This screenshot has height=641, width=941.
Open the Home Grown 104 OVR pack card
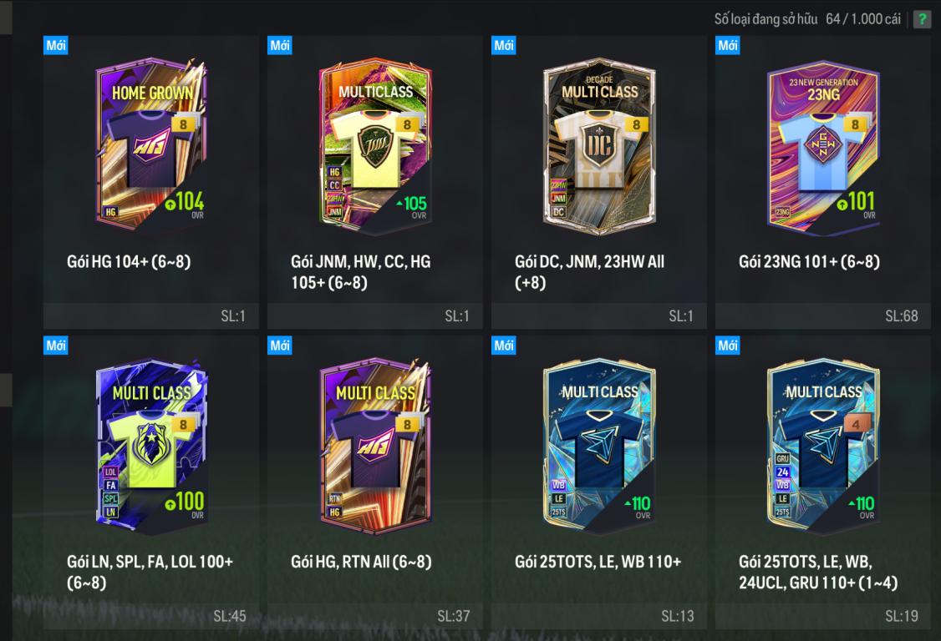click(151, 144)
